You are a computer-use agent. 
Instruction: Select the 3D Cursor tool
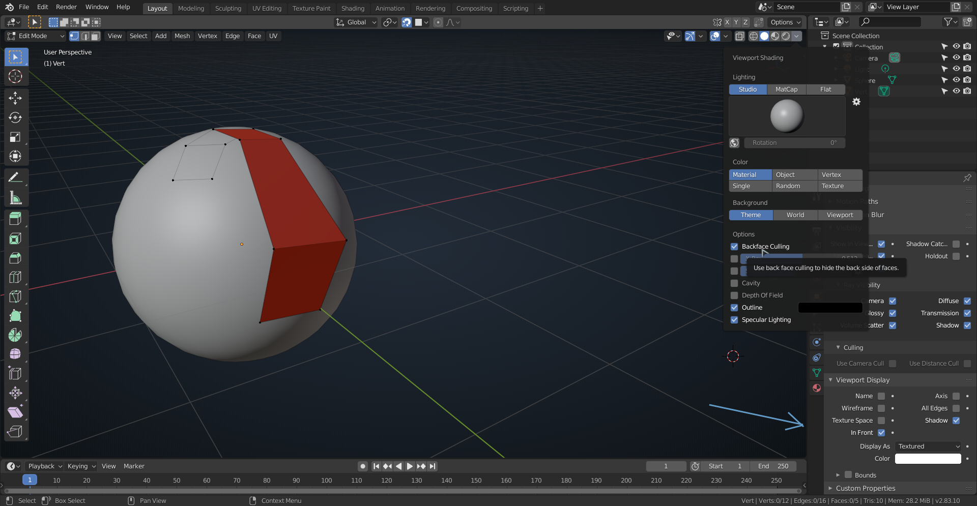(x=15, y=76)
